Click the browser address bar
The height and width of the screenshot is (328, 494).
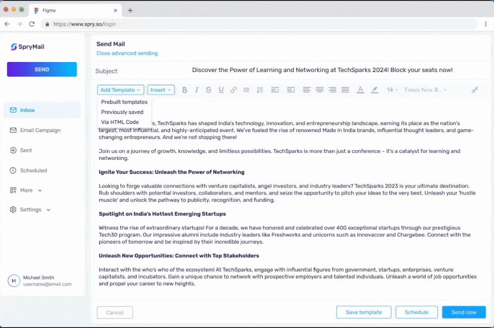259,24
